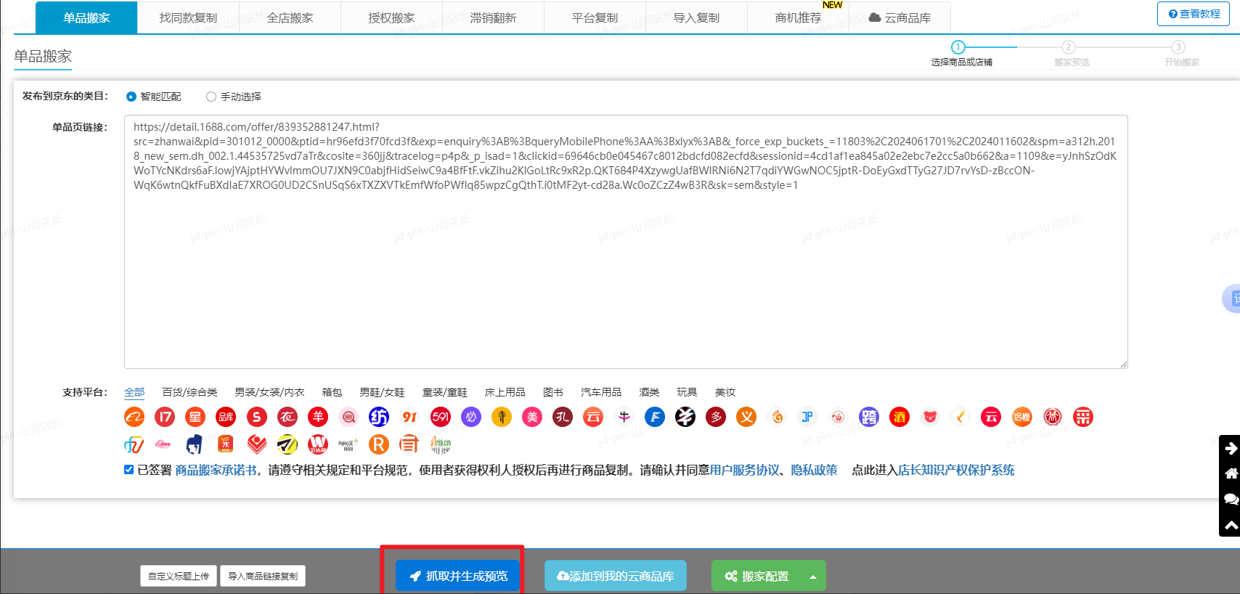Expand the 搬家配置 dropdown arrow

point(813,577)
